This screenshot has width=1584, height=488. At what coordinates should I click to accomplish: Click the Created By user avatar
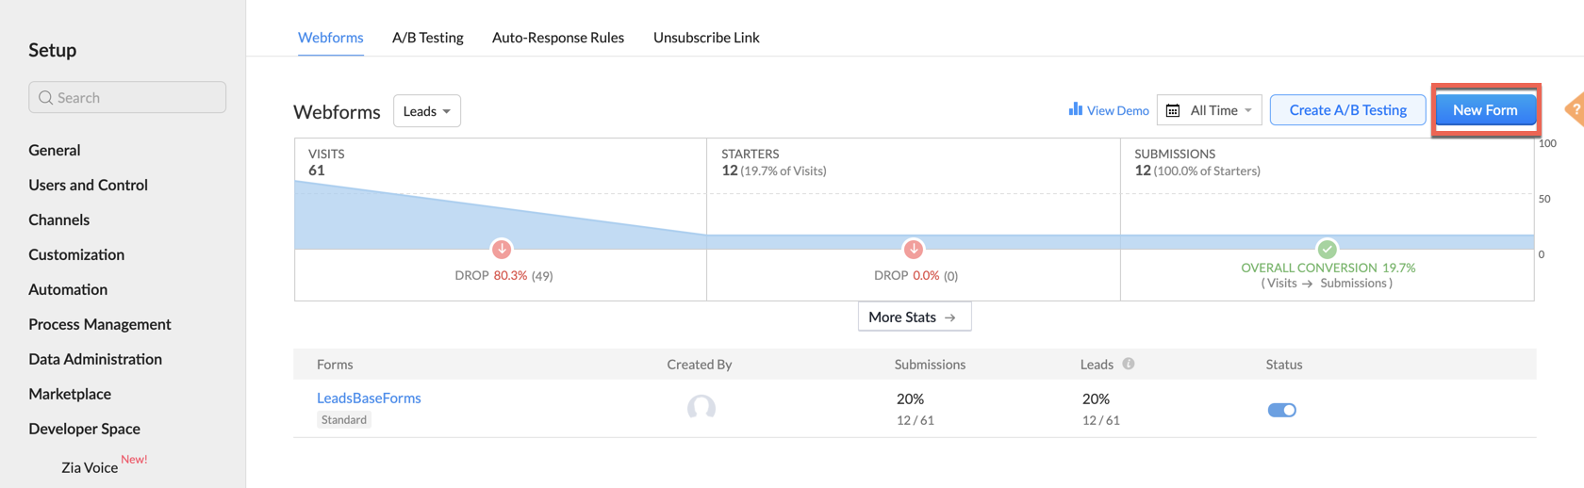(701, 408)
